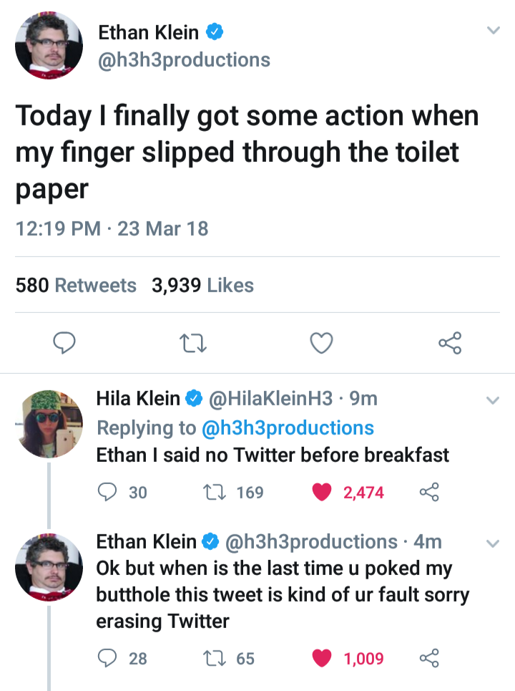The width and height of the screenshot is (515, 691).
Task: Open the main tweet's chevron menu
Action: 492,30
